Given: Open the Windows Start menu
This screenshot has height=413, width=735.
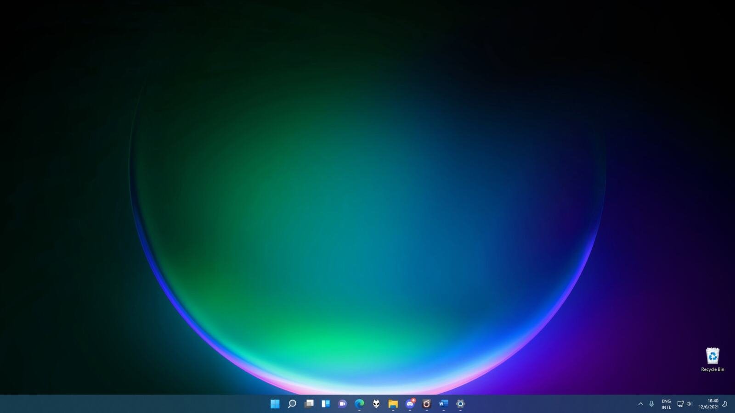Looking at the screenshot, I should (275, 404).
